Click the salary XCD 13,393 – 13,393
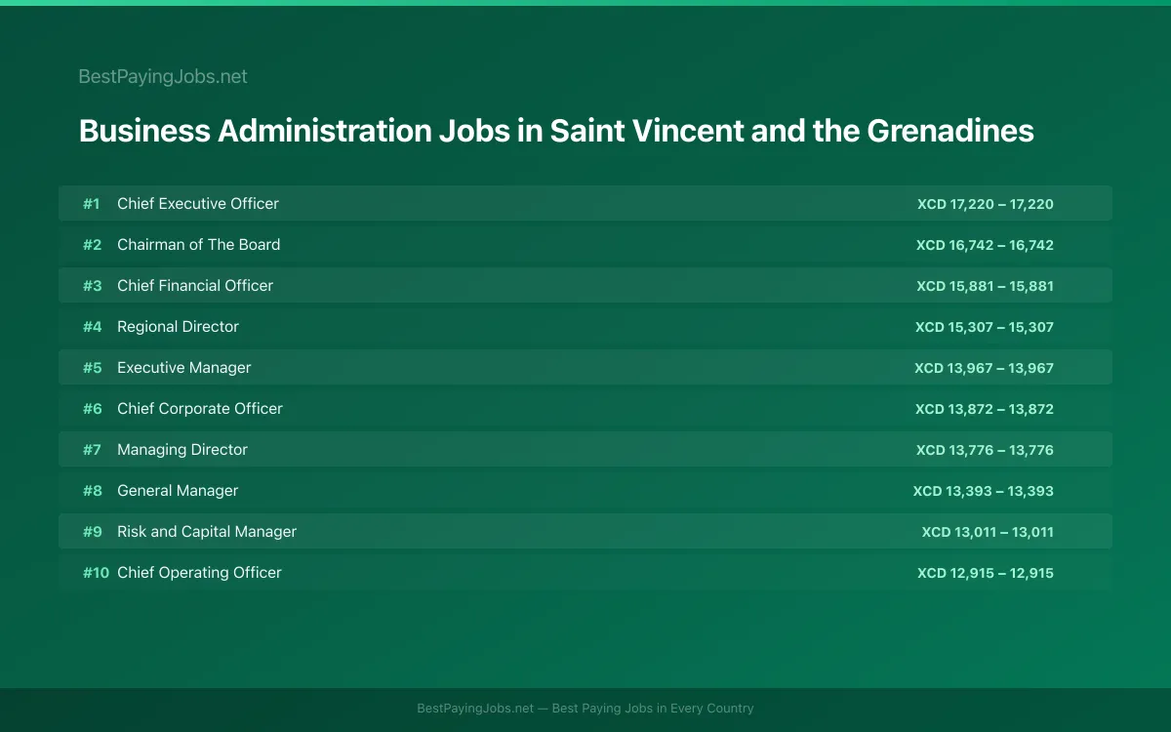 [x=984, y=491]
